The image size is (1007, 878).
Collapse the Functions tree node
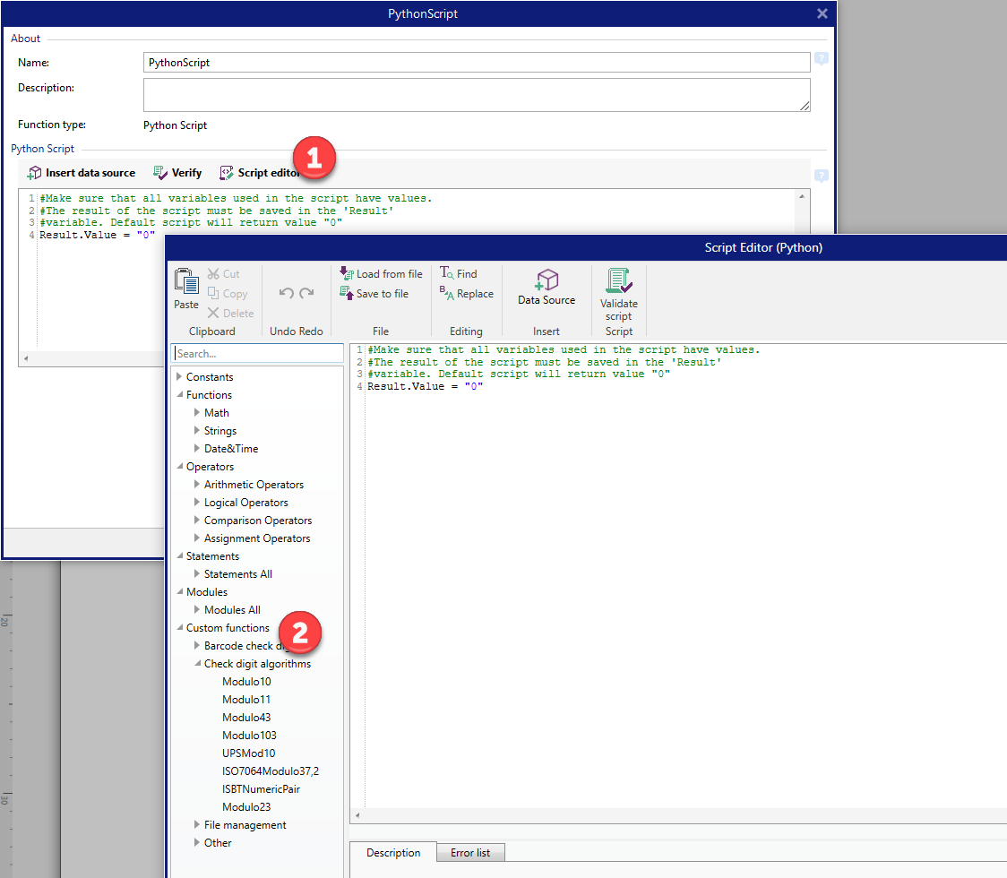tap(180, 394)
